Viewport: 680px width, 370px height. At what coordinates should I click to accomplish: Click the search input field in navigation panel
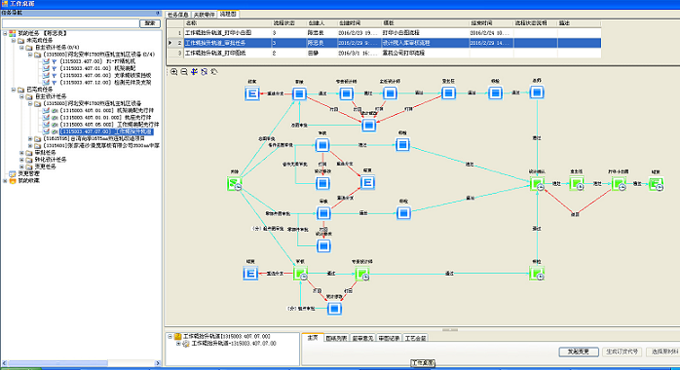coord(70,23)
